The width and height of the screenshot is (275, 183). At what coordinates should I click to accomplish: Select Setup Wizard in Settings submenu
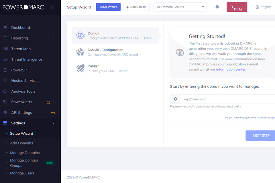(21, 134)
